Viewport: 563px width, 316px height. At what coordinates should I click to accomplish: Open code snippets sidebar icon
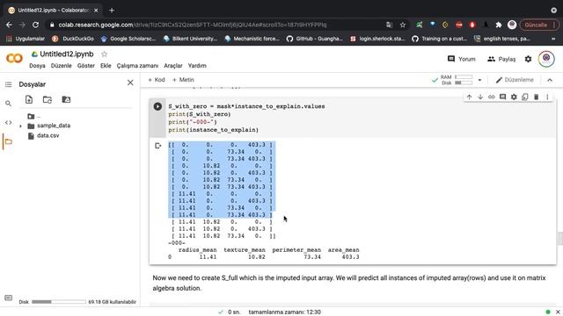(x=8, y=123)
